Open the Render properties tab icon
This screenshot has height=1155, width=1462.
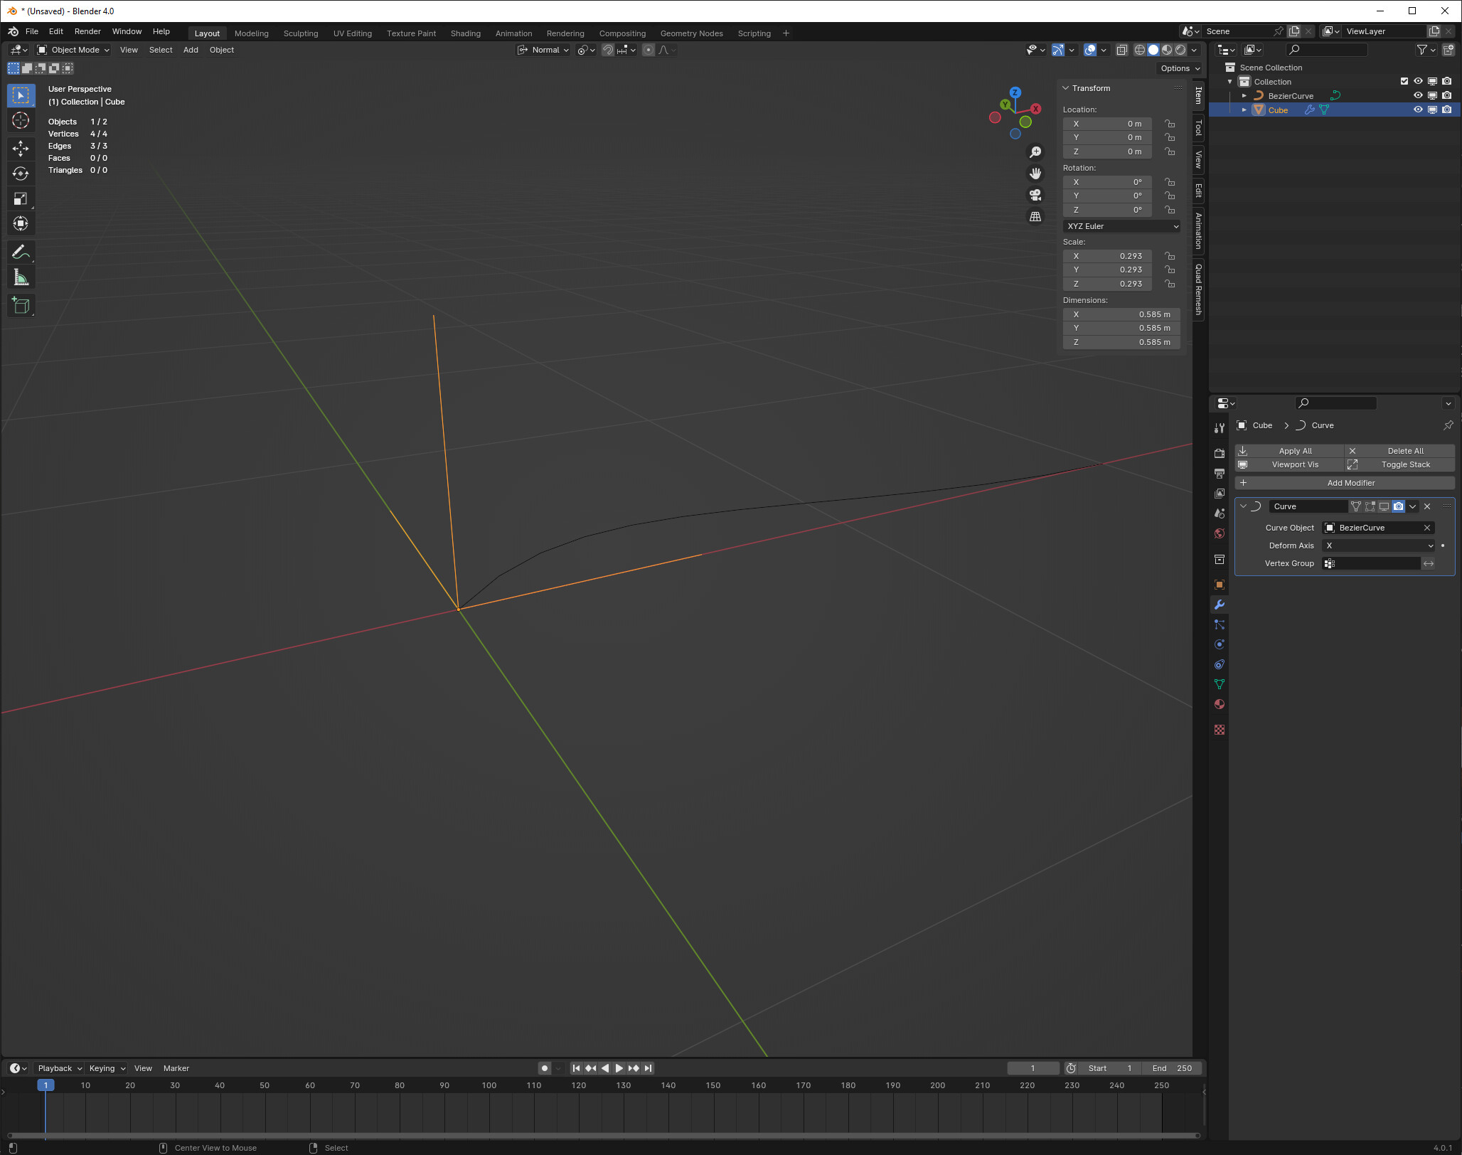(x=1220, y=453)
